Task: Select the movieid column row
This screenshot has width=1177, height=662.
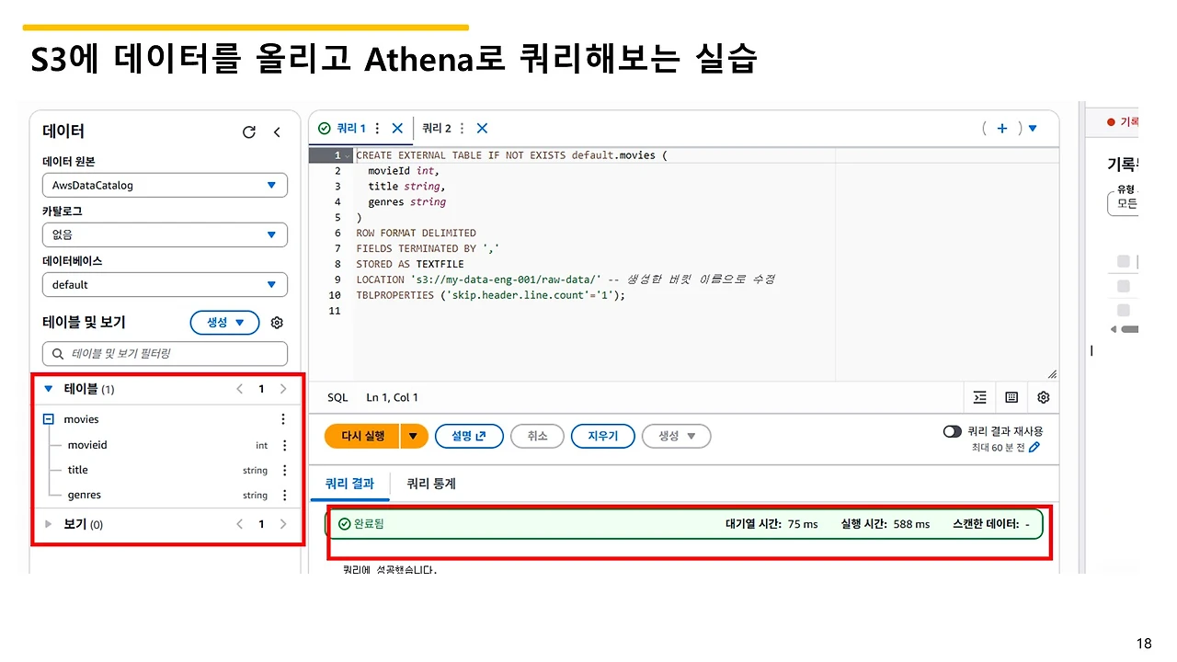Action: pos(166,445)
